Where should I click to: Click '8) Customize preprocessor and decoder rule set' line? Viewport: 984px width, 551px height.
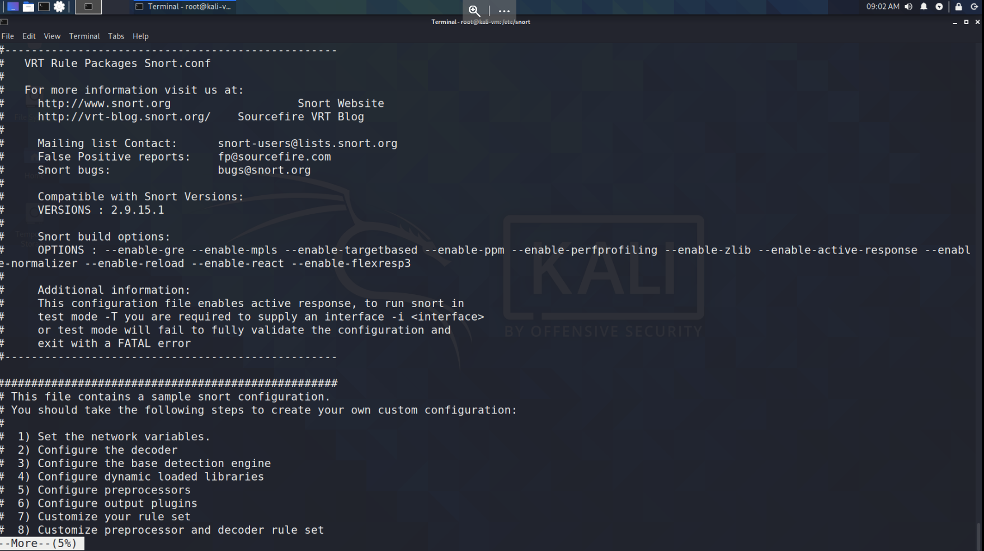[x=171, y=530]
